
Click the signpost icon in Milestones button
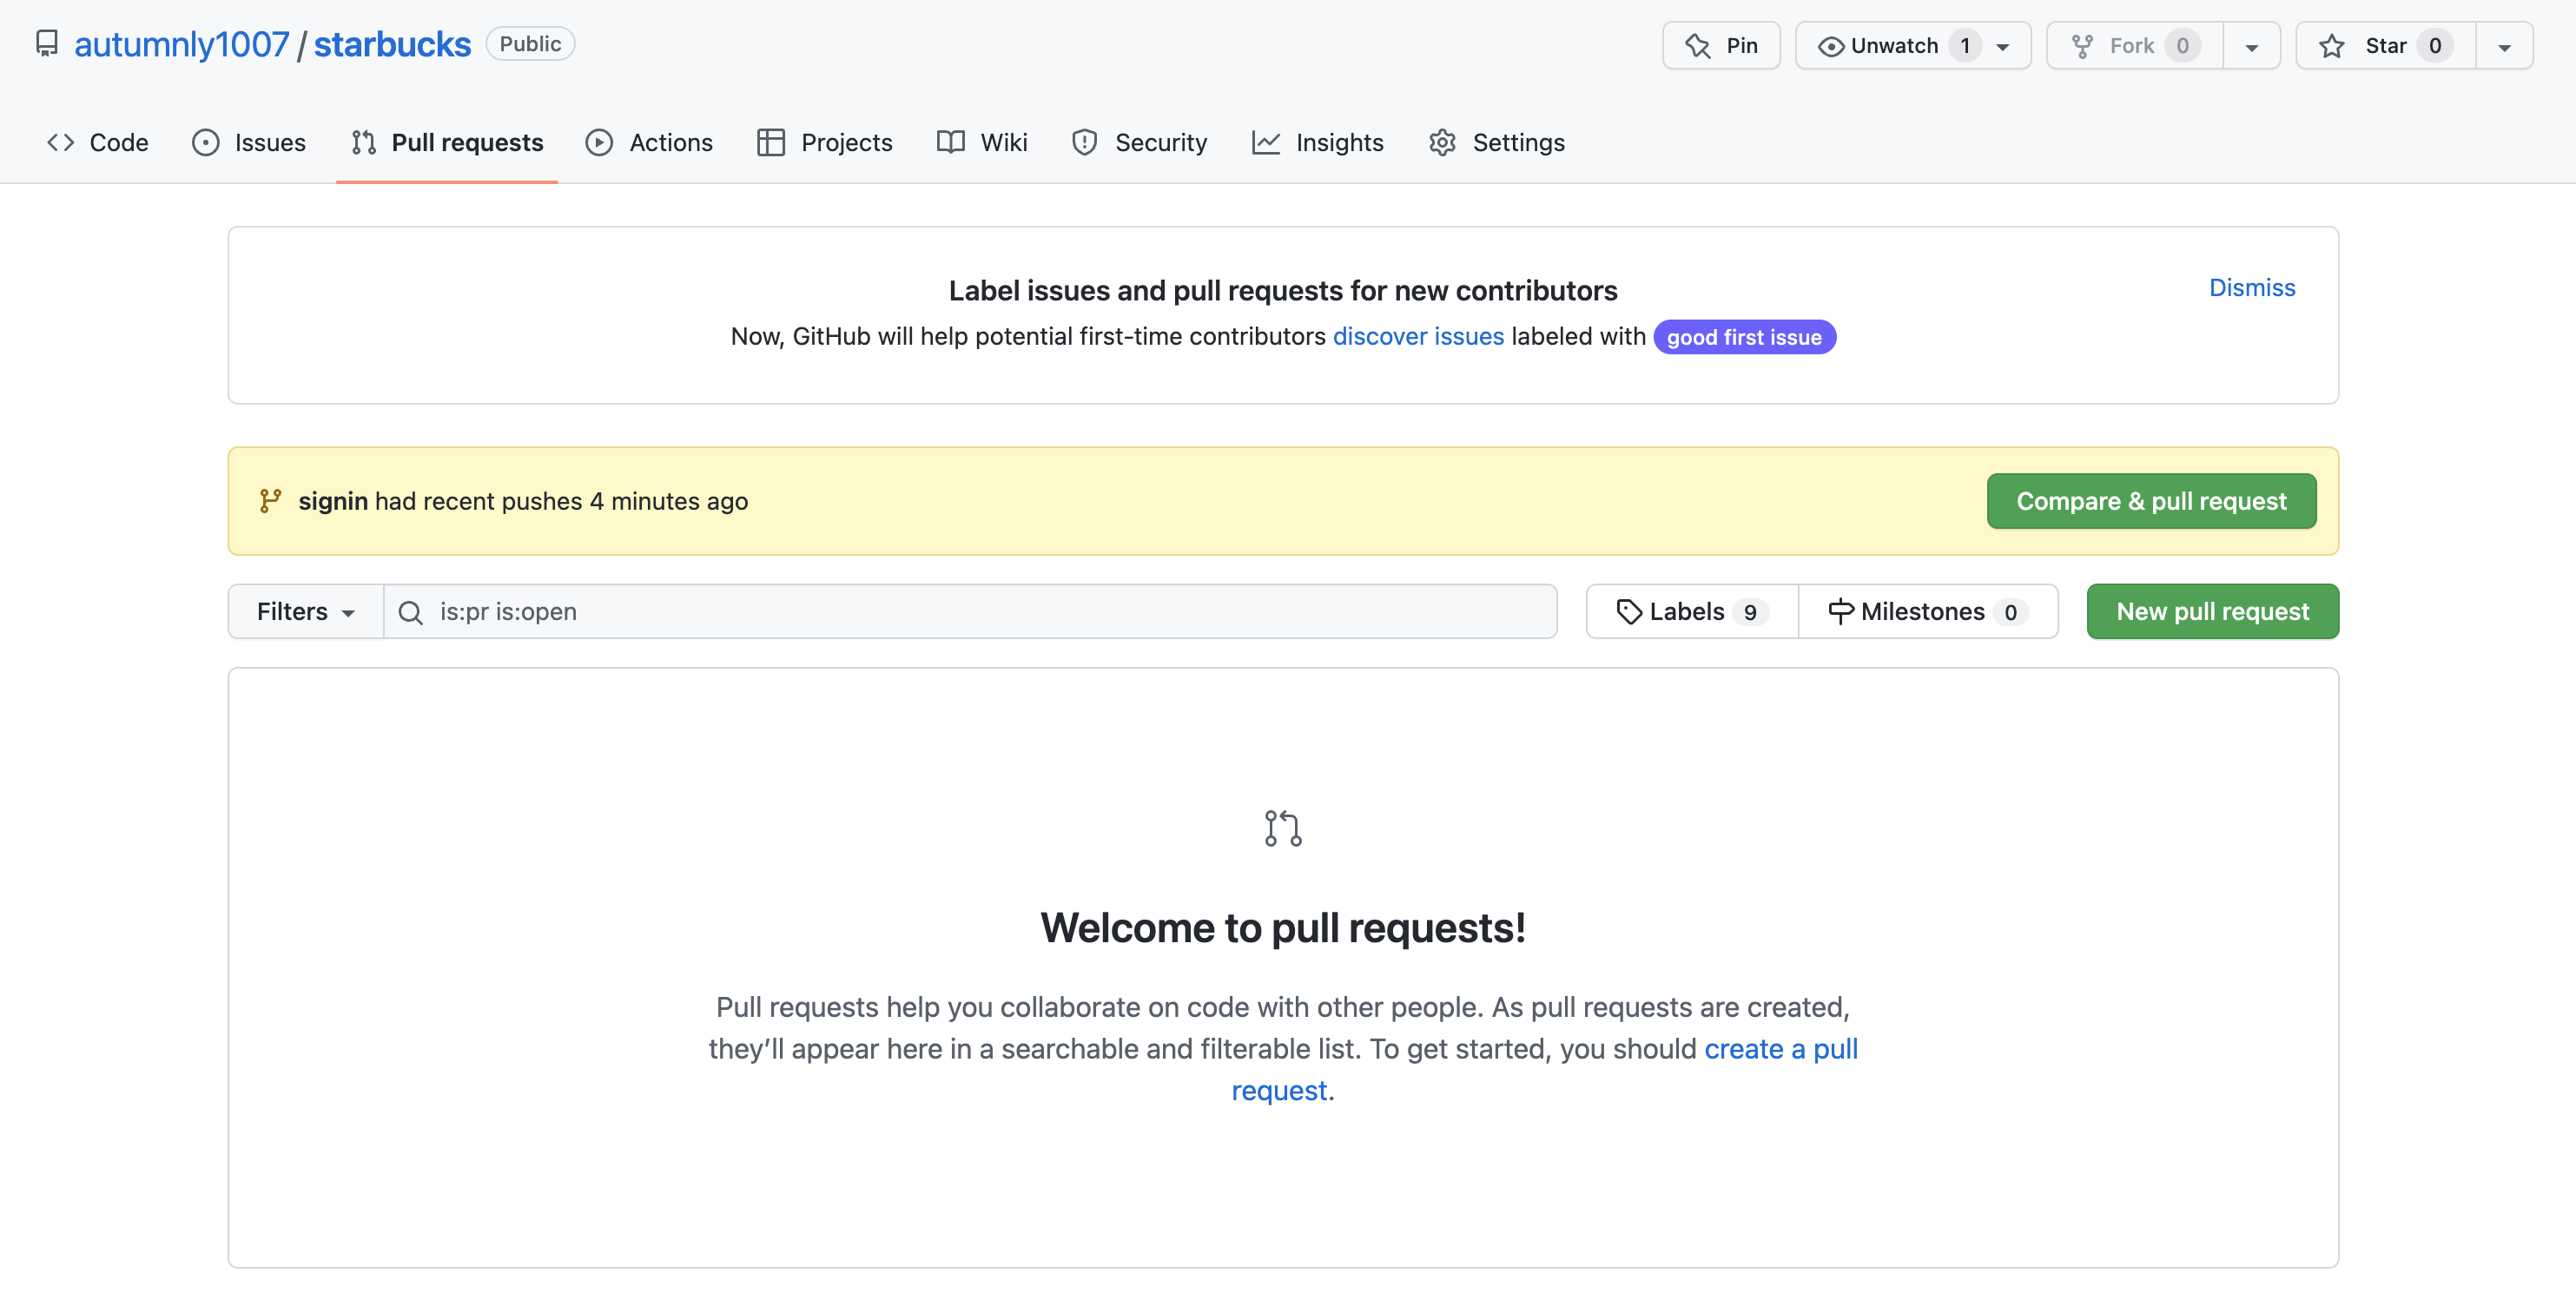(1840, 612)
